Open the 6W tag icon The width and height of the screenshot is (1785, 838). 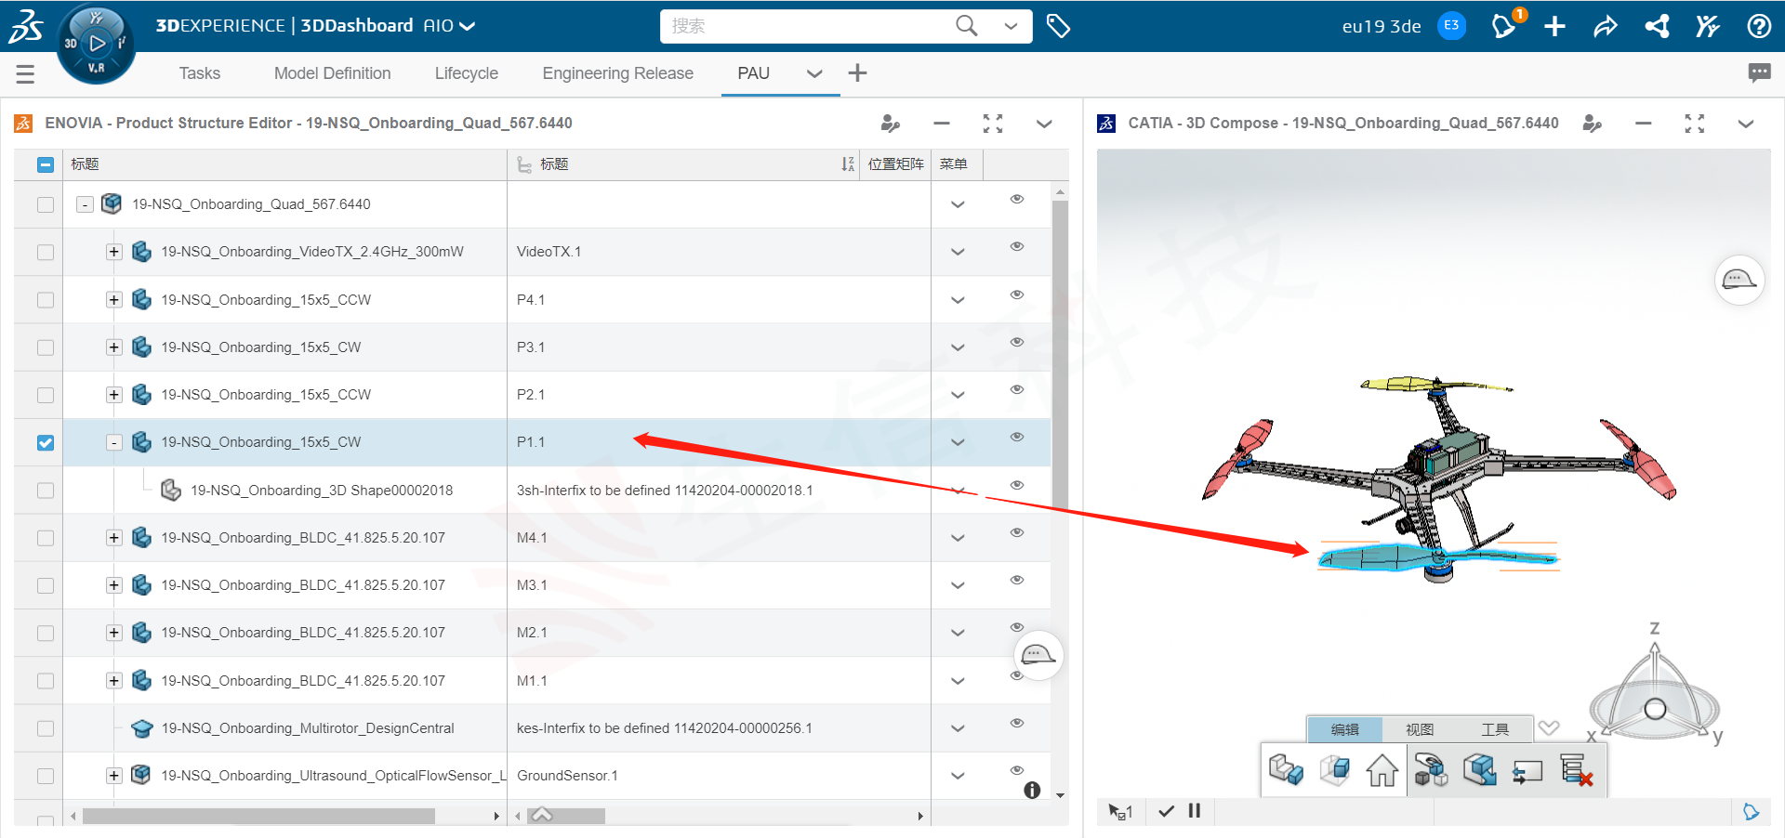pos(1058,26)
